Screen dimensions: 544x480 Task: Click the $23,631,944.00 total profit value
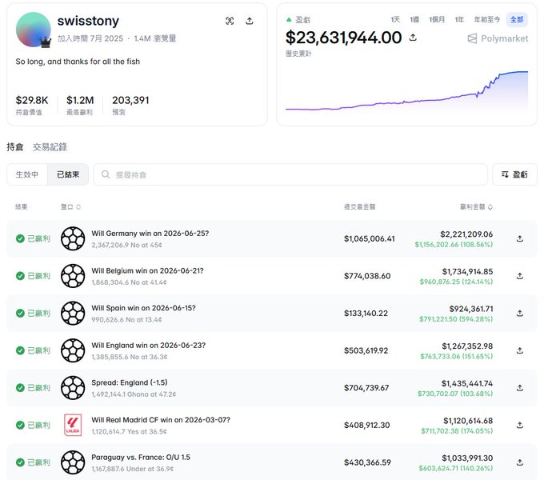pyautogui.click(x=343, y=38)
